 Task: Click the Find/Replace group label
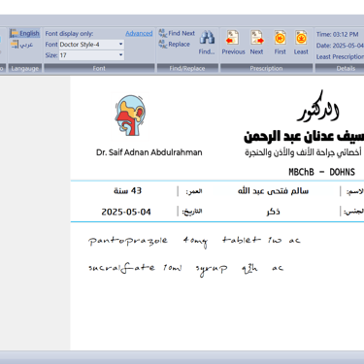pos(187,68)
